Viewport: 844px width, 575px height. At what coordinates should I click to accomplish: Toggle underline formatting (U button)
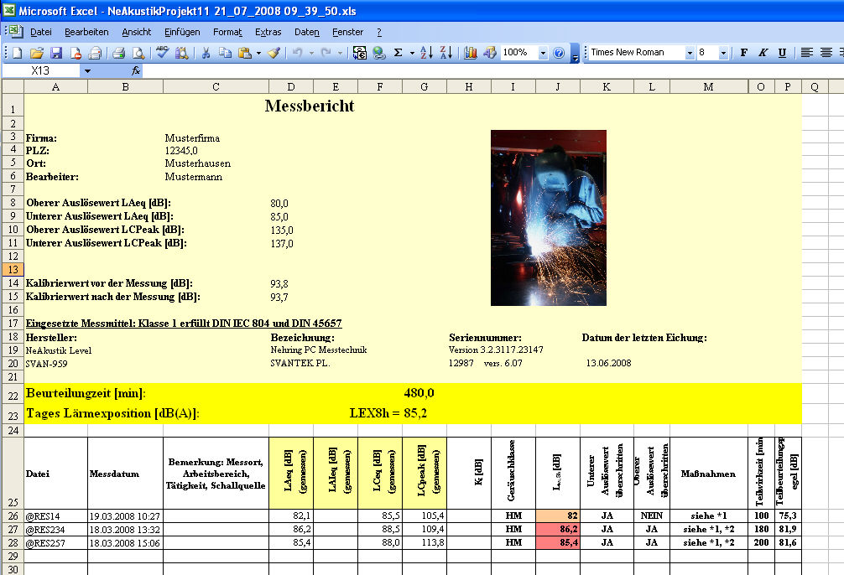[782, 53]
